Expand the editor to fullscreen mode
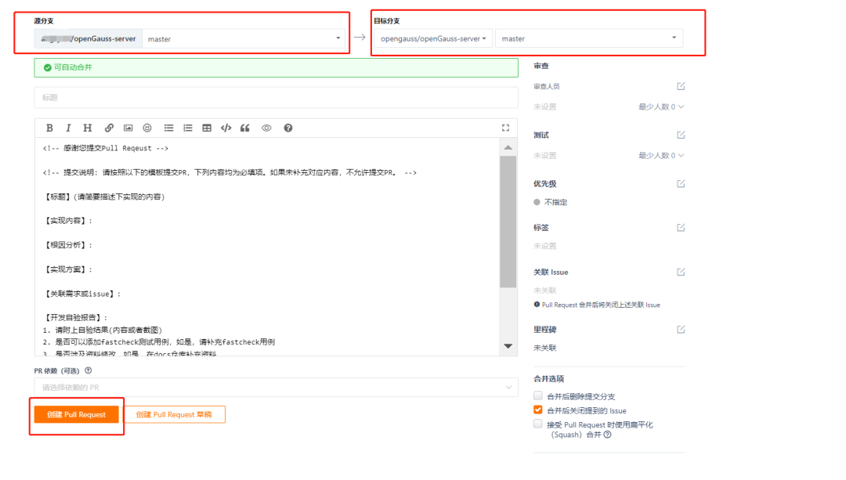This screenshot has height=480, width=846. (505, 127)
